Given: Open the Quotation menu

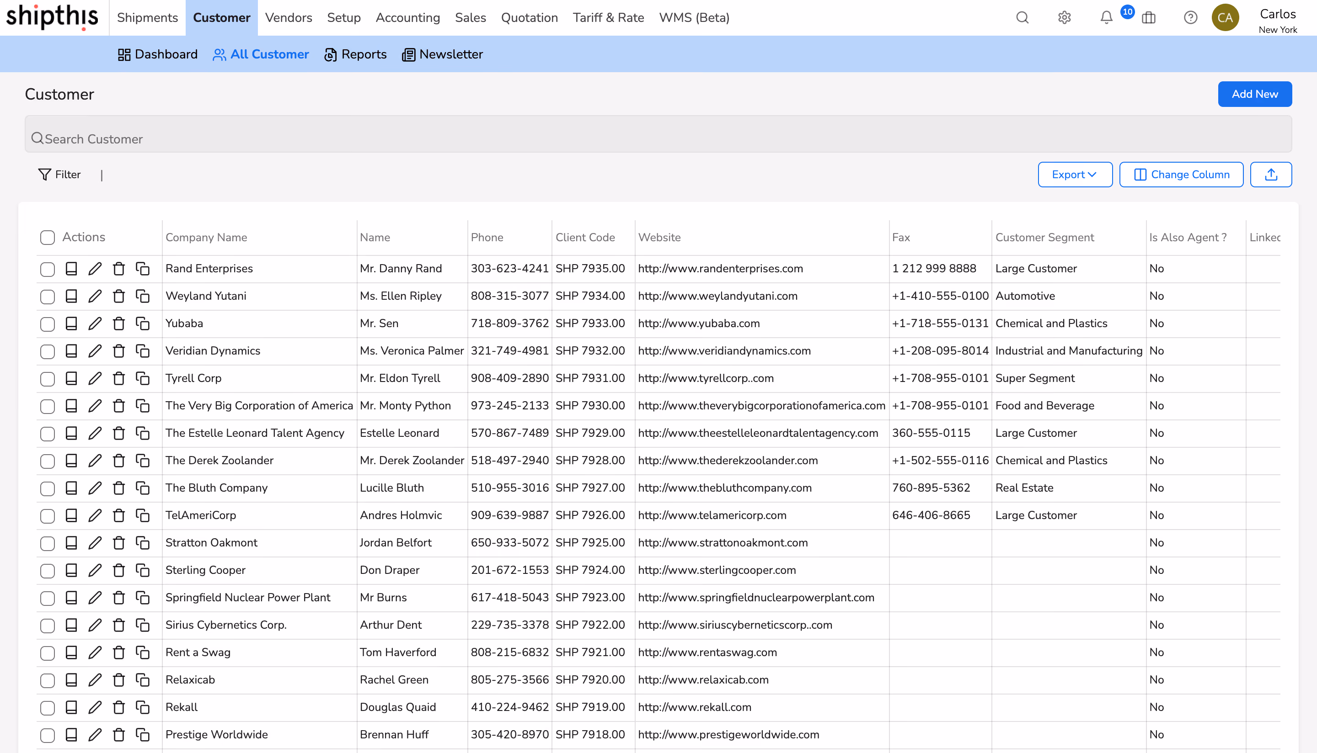Looking at the screenshot, I should coord(530,17).
